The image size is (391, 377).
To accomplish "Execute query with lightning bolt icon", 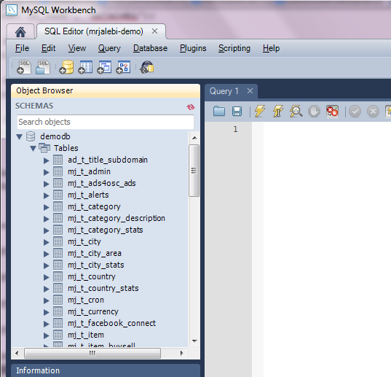I will (260, 111).
